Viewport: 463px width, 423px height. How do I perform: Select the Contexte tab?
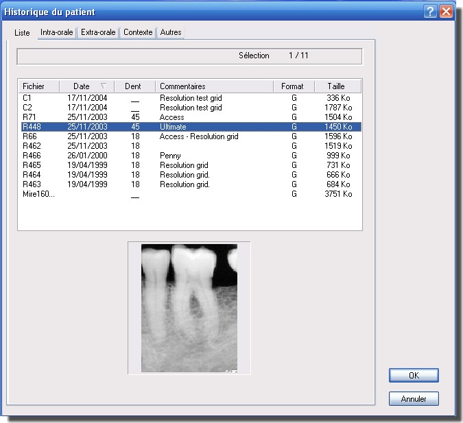click(x=138, y=32)
